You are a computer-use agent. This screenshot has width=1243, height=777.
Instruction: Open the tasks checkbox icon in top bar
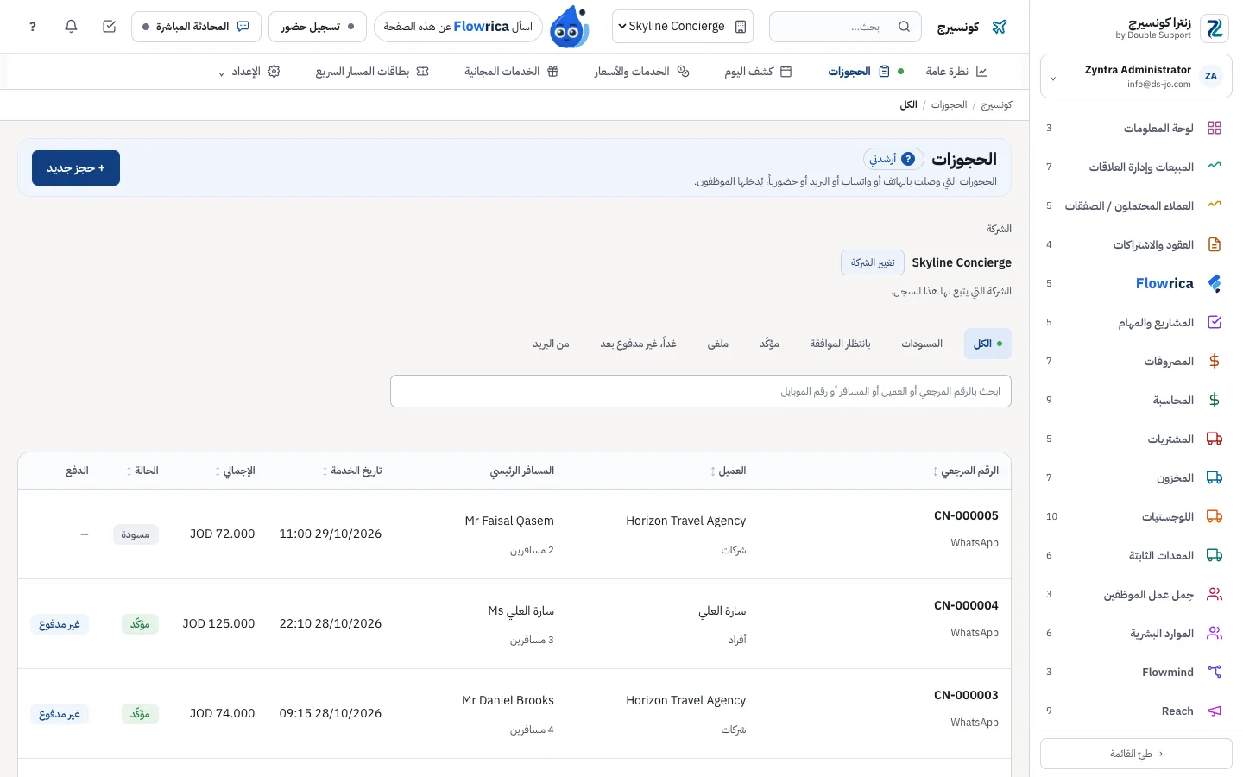point(109,27)
